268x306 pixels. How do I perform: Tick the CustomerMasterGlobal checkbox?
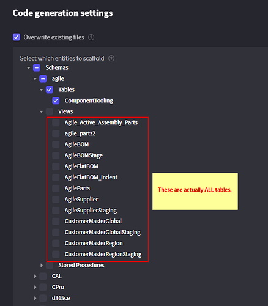pos(56,221)
